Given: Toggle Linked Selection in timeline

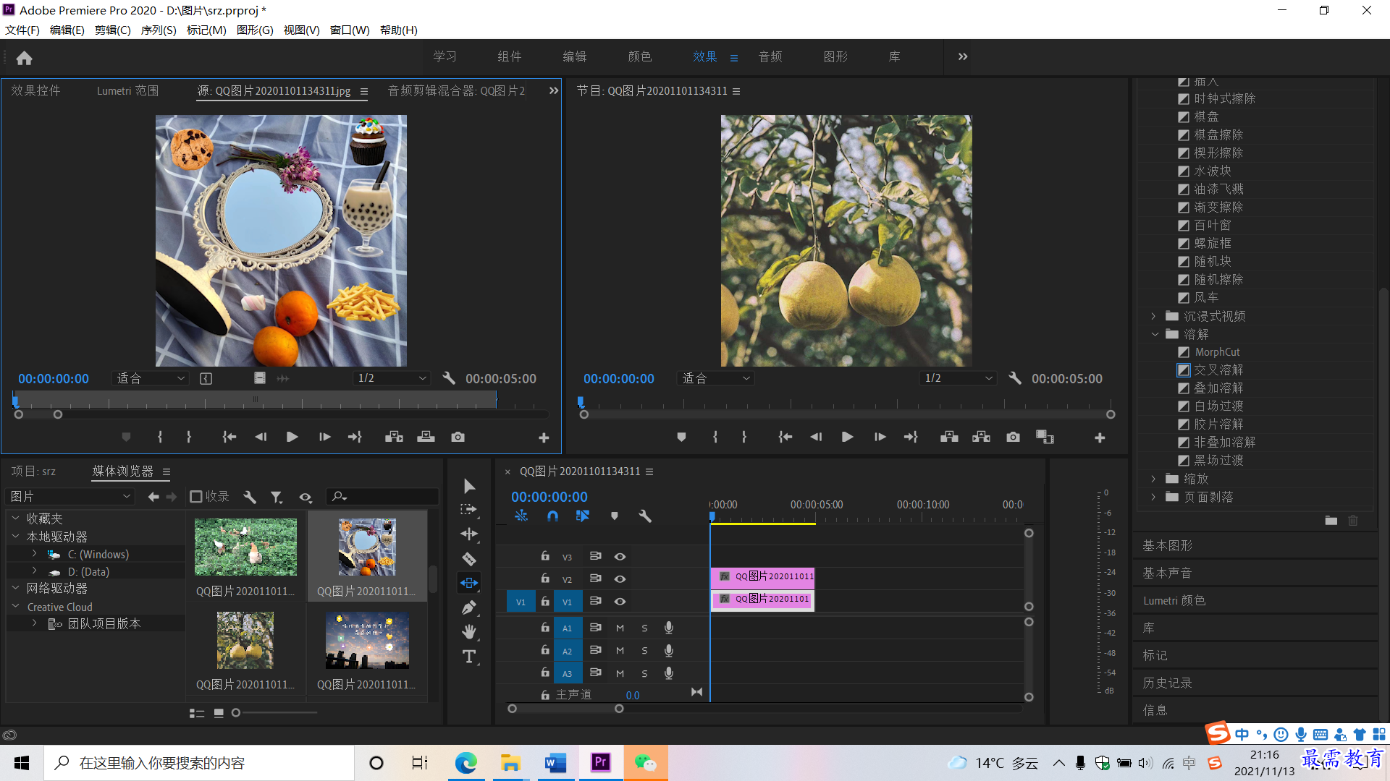Looking at the screenshot, I should pos(583,516).
